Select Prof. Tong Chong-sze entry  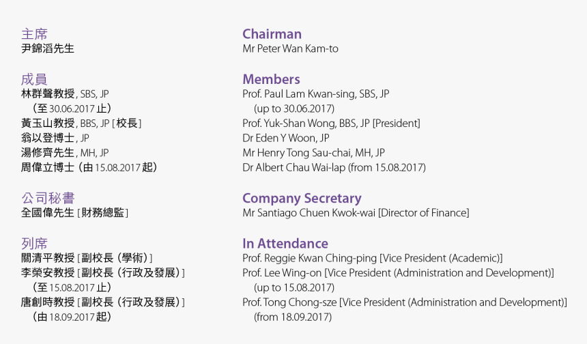[x=405, y=302]
